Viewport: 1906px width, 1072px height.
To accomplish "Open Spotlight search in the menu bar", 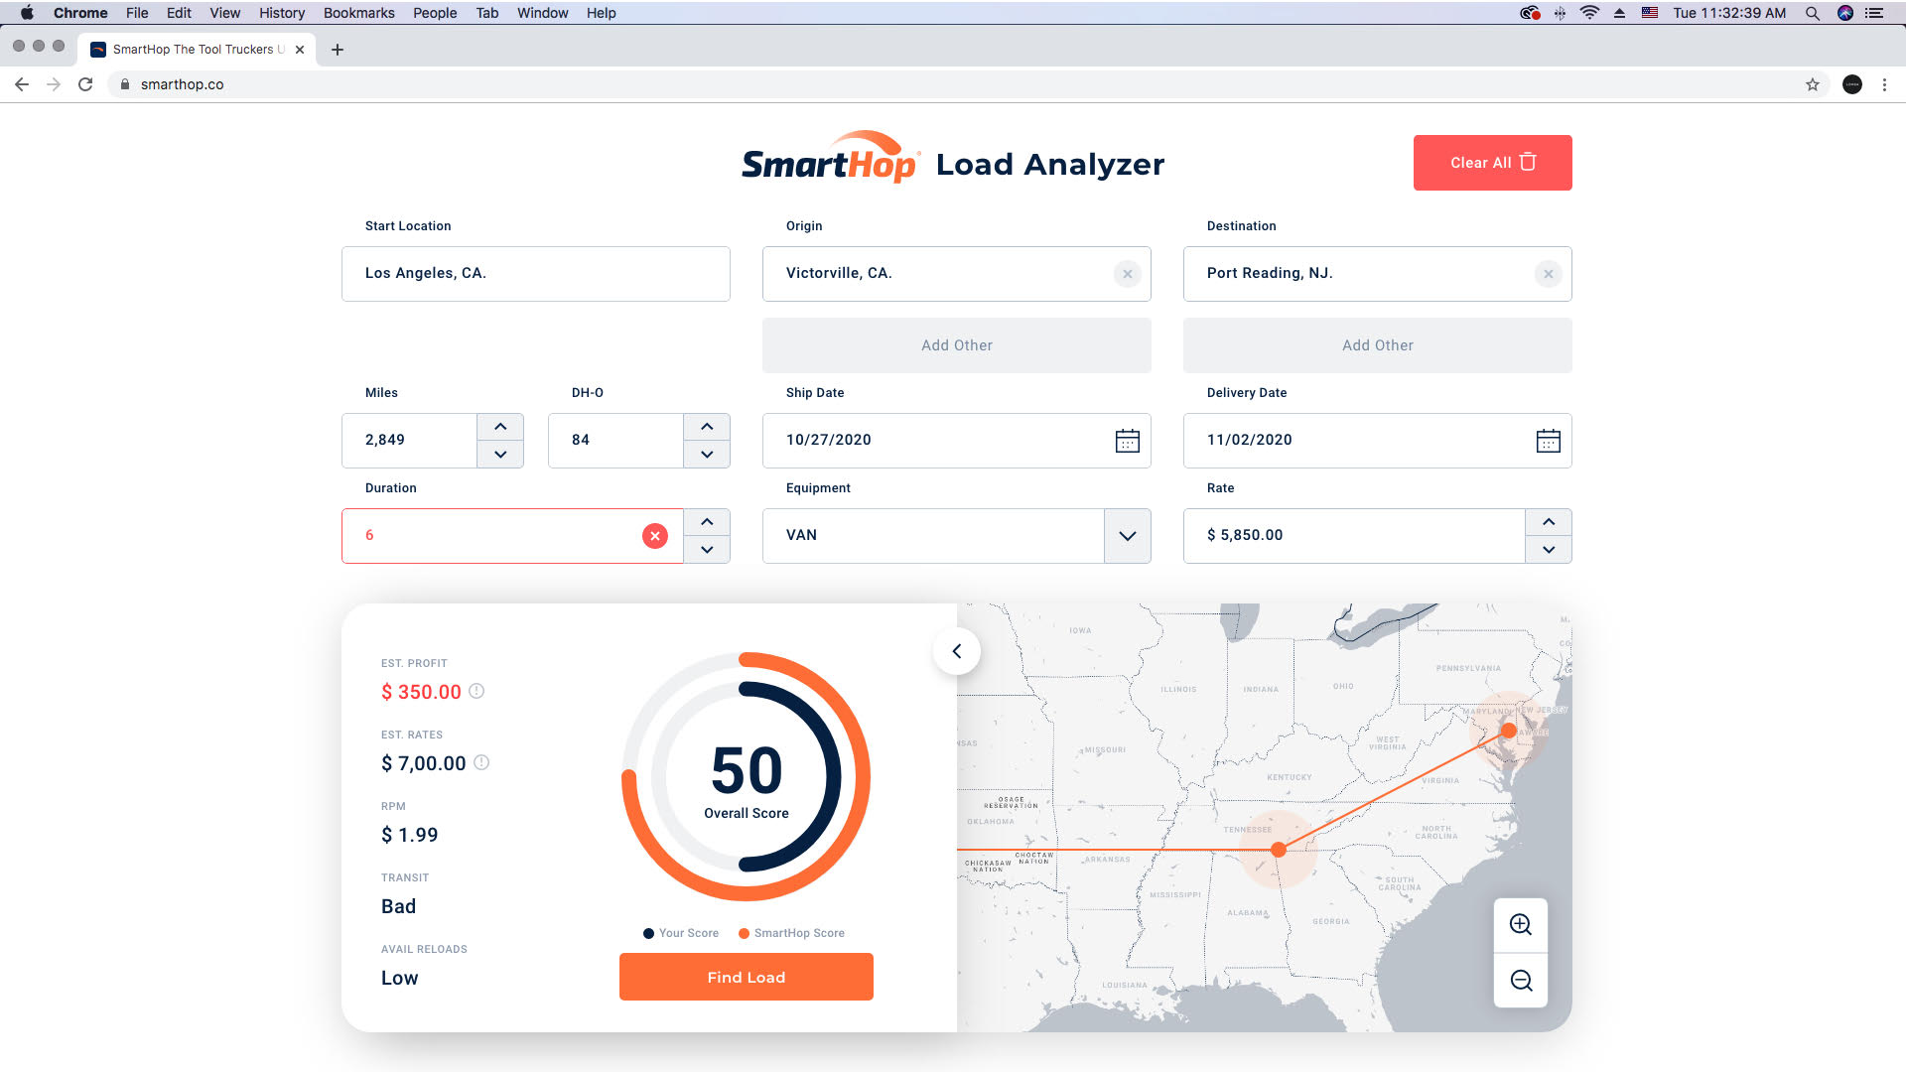I will [1812, 13].
